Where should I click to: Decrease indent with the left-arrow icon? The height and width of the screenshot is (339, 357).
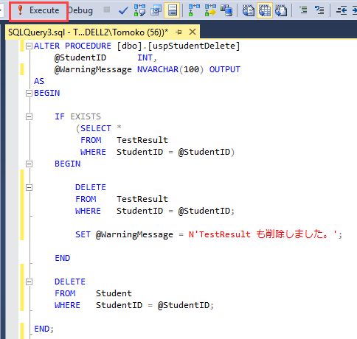(x=342, y=10)
